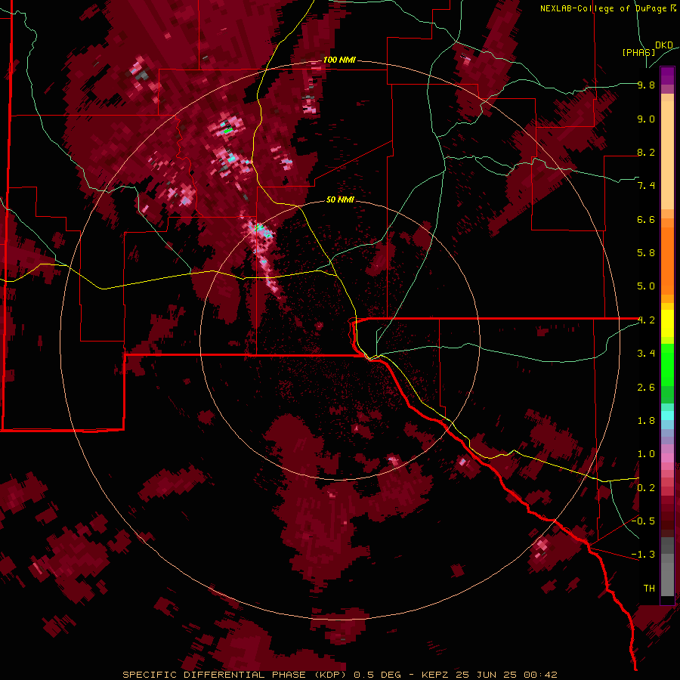Click the 7.4 scale value

pyautogui.click(x=646, y=186)
